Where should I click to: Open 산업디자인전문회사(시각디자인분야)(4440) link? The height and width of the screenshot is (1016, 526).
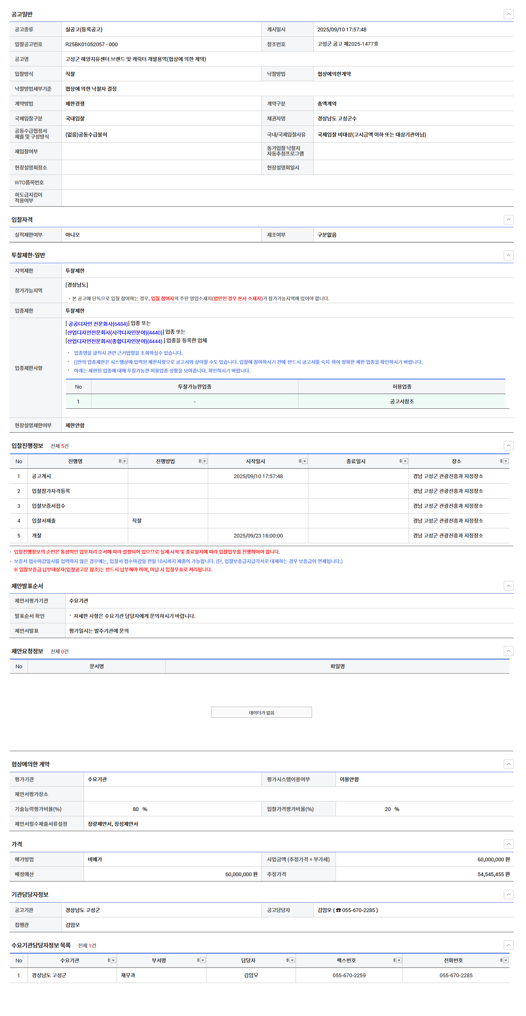coord(114,332)
